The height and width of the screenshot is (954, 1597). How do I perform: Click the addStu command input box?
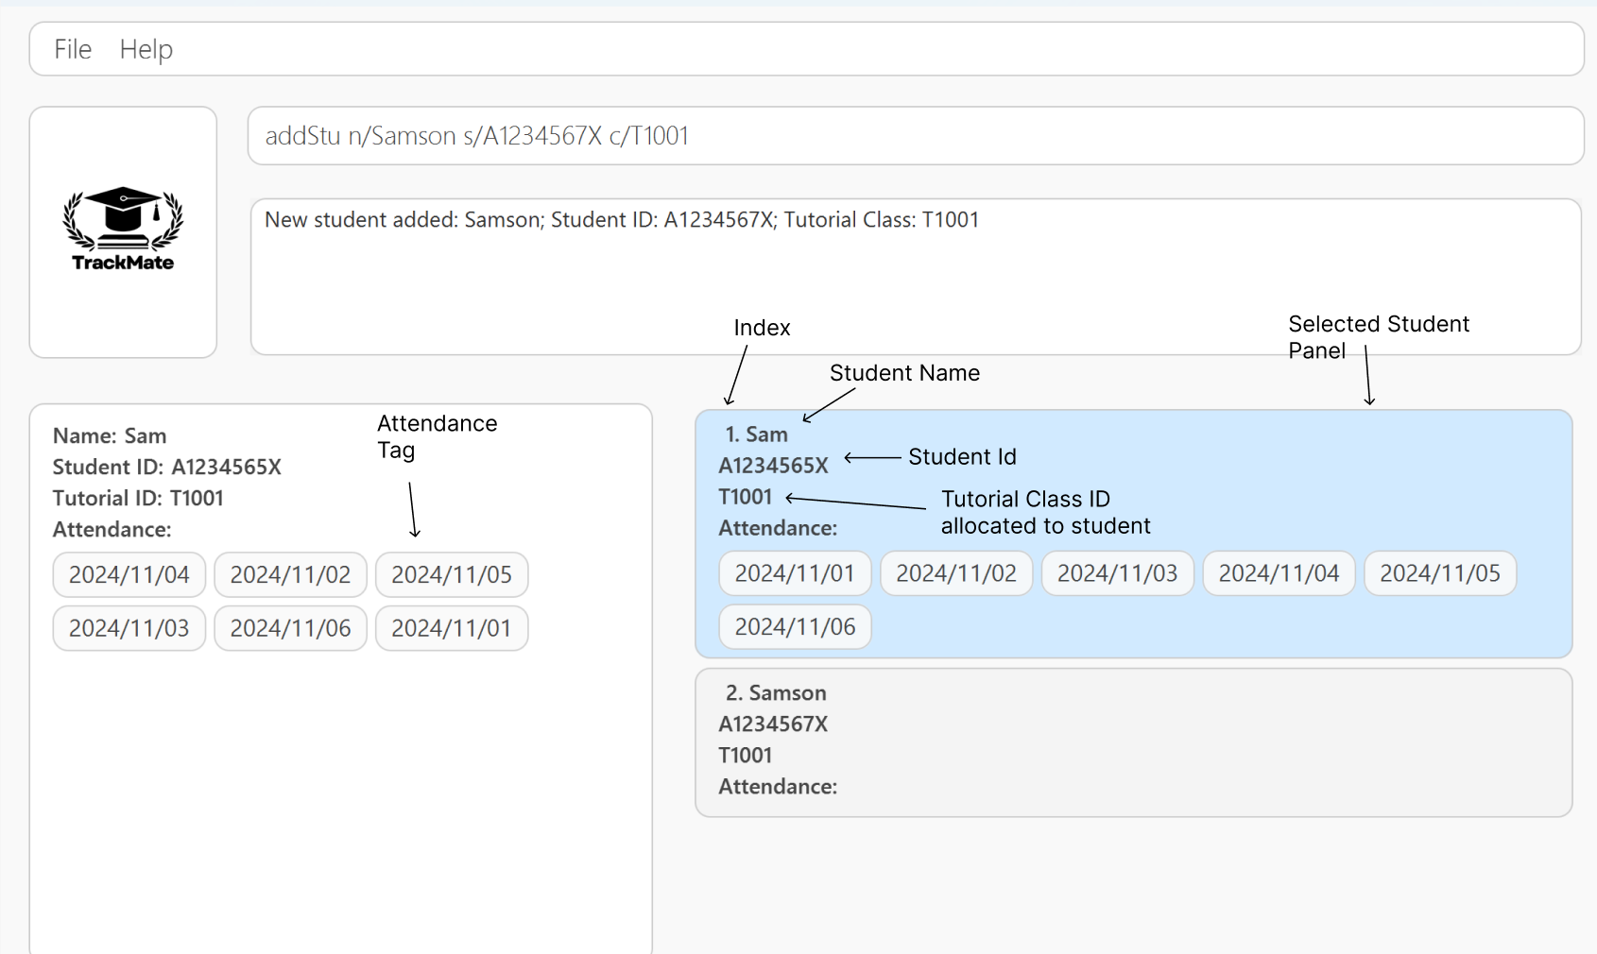point(915,136)
